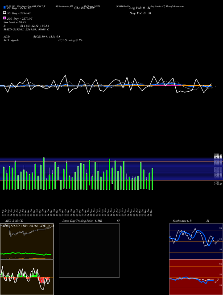The height and width of the screenshot is (295, 223).
Task: Click the 'ADX: 89.39 +DY: 13.94 -DY: 0.78' readout
Action: click(x=28, y=226)
